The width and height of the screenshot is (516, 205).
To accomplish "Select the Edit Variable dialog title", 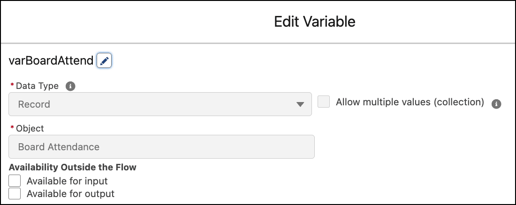I will [315, 22].
